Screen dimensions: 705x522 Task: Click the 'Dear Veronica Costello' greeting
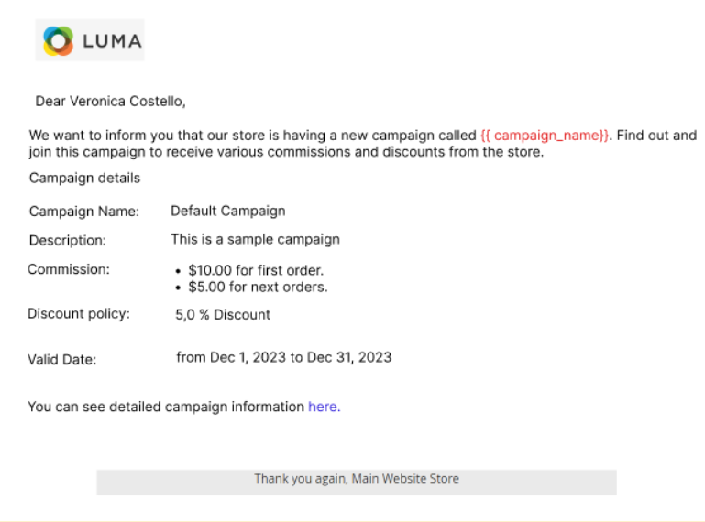(110, 101)
